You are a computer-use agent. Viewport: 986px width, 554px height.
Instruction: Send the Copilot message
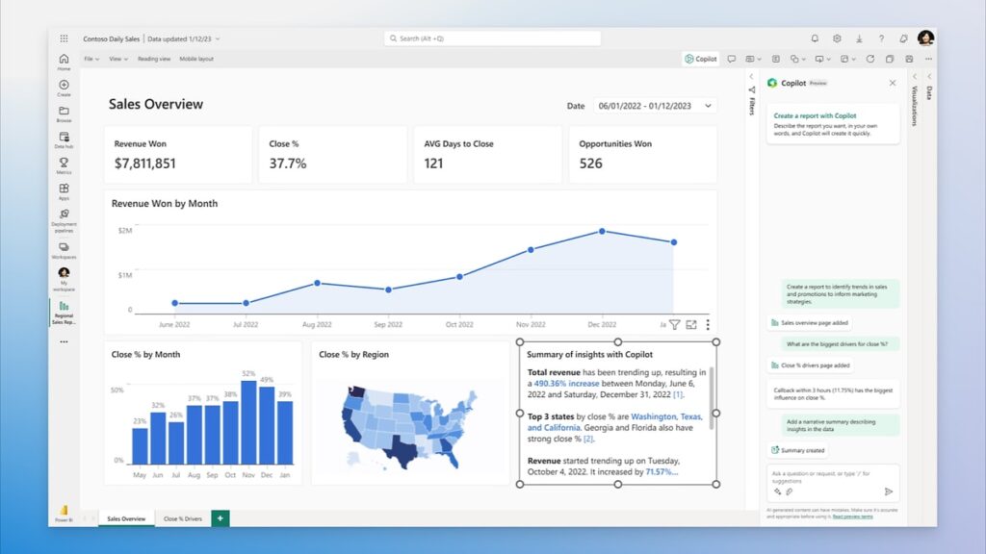(x=889, y=491)
